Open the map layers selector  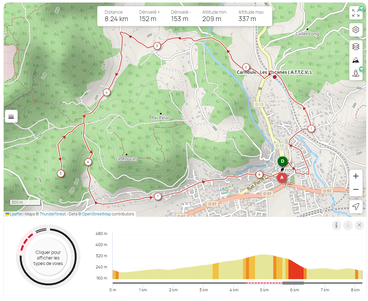tap(356, 46)
